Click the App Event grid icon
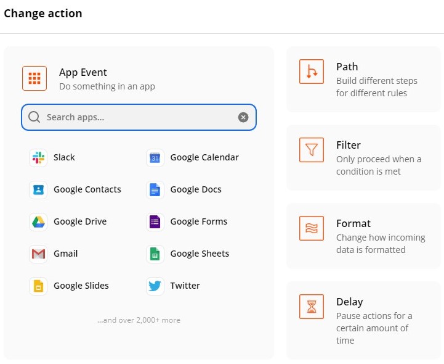This screenshot has width=444, height=364. click(34, 78)
